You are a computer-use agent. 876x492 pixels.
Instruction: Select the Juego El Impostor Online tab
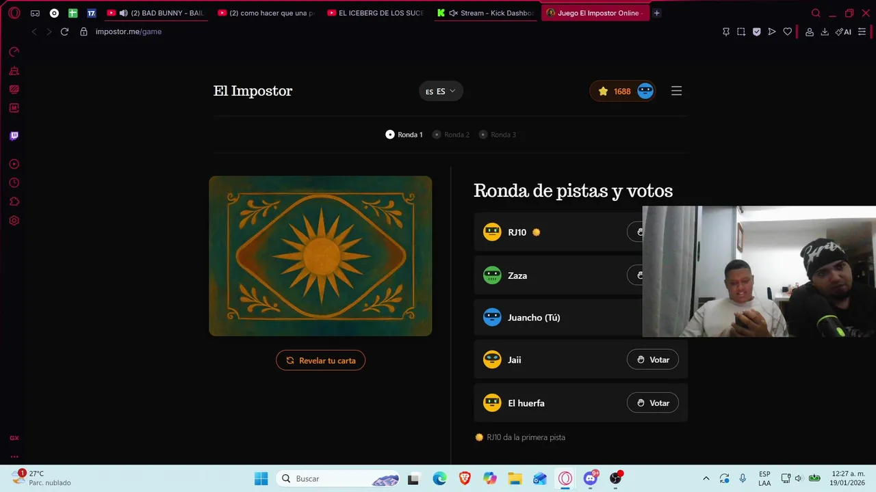click(x=594, y=13)
